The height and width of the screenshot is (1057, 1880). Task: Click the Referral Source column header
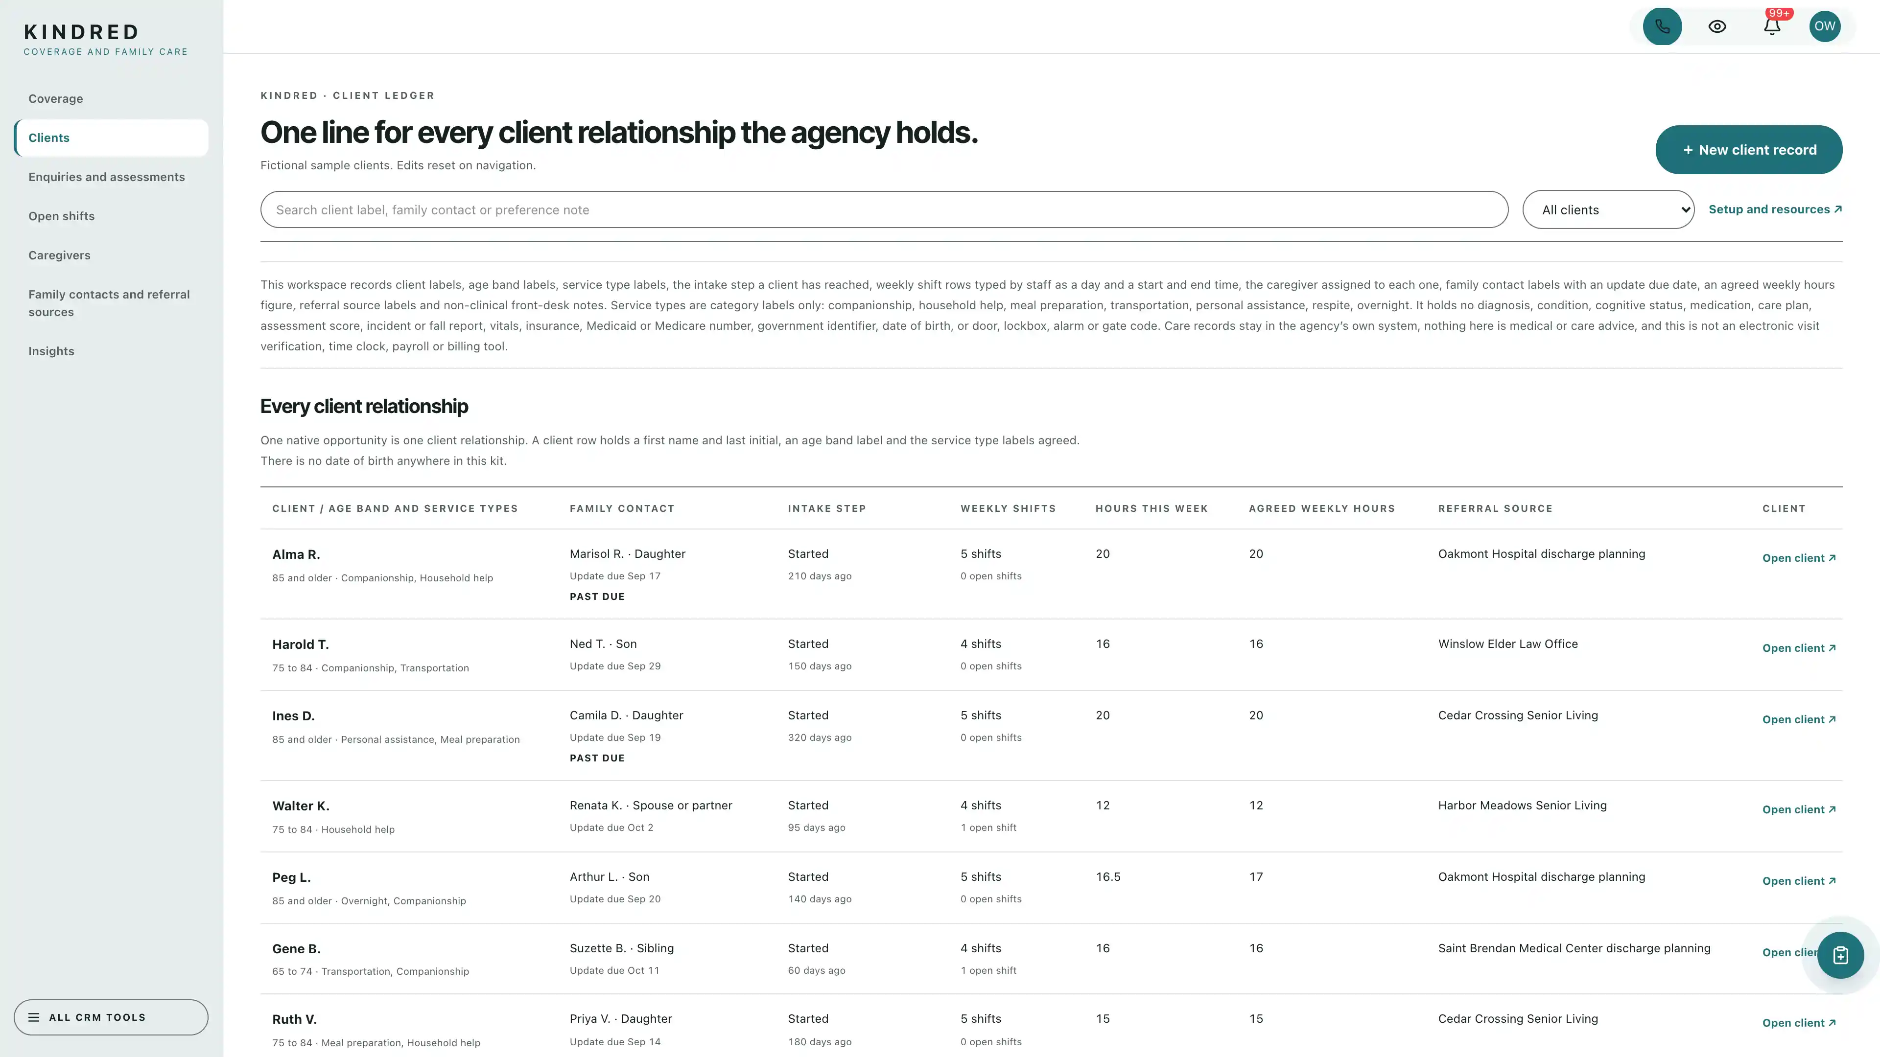click(1495, 508)
